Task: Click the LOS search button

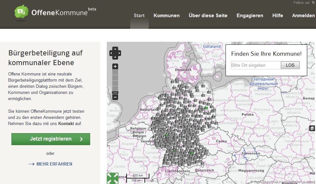Action: pyautogui.click(x=290, y=65)
